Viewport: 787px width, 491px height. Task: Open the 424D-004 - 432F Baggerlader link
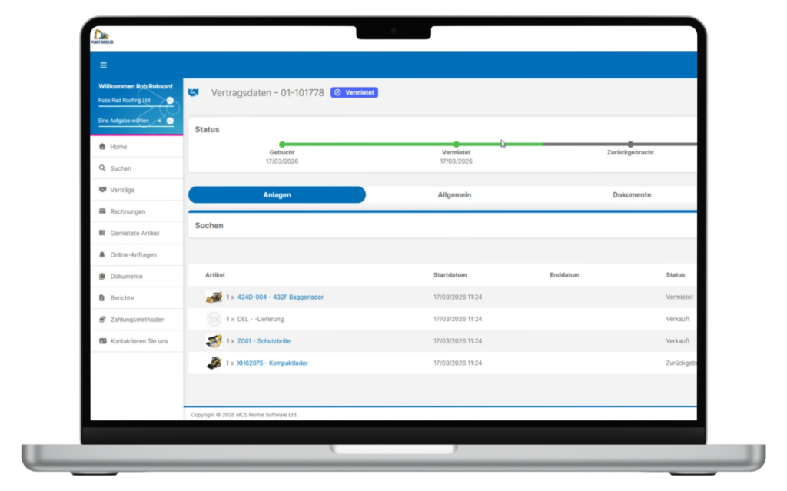tap(280, 297)
